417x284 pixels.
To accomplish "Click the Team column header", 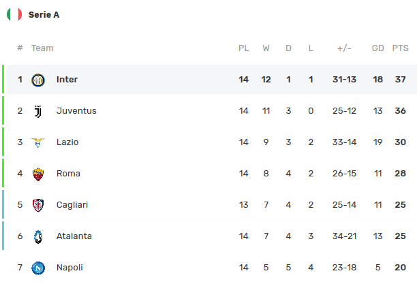I will pyautogui.click(x=42, y=48).
